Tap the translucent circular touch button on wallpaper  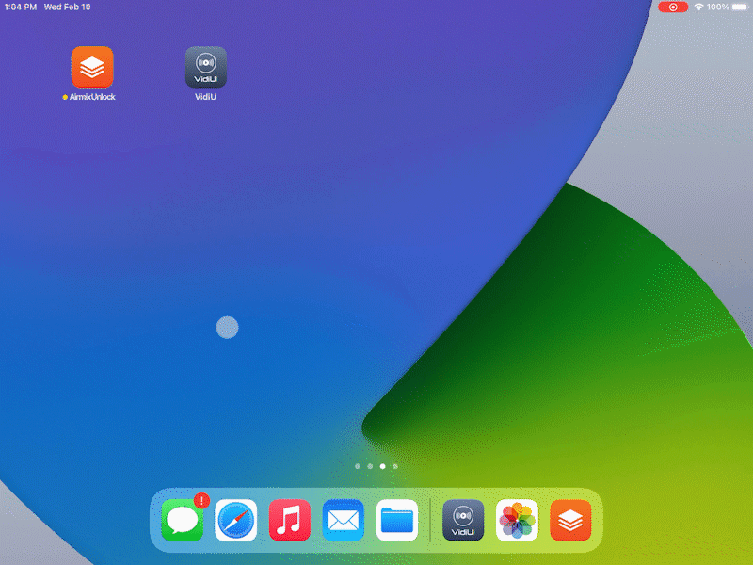pos(227,328)
